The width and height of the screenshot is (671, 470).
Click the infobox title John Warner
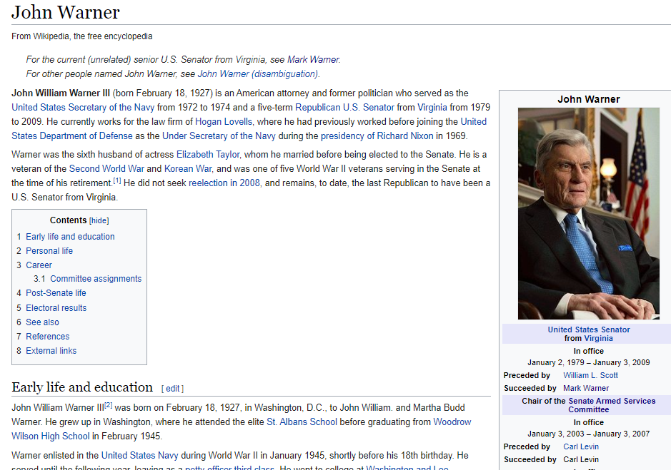click(589, 99)
